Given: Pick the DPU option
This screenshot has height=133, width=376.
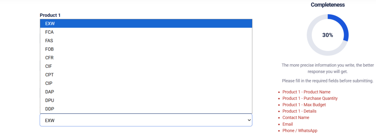Looking at the screenshot, I should click(146, 100).
